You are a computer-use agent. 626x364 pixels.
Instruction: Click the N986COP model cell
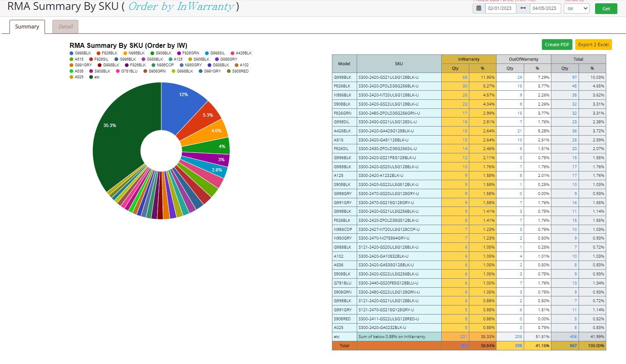pyautogui.click(x=344, y=229)
